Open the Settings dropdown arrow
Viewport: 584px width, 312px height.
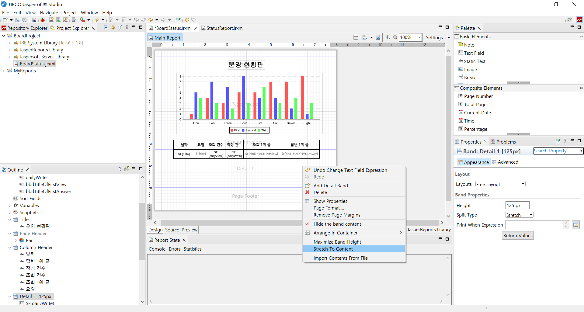coord(449,37)
